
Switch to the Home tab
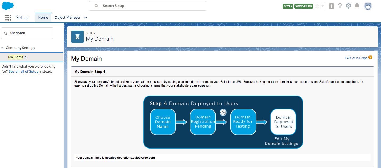[x=43, y=17]
